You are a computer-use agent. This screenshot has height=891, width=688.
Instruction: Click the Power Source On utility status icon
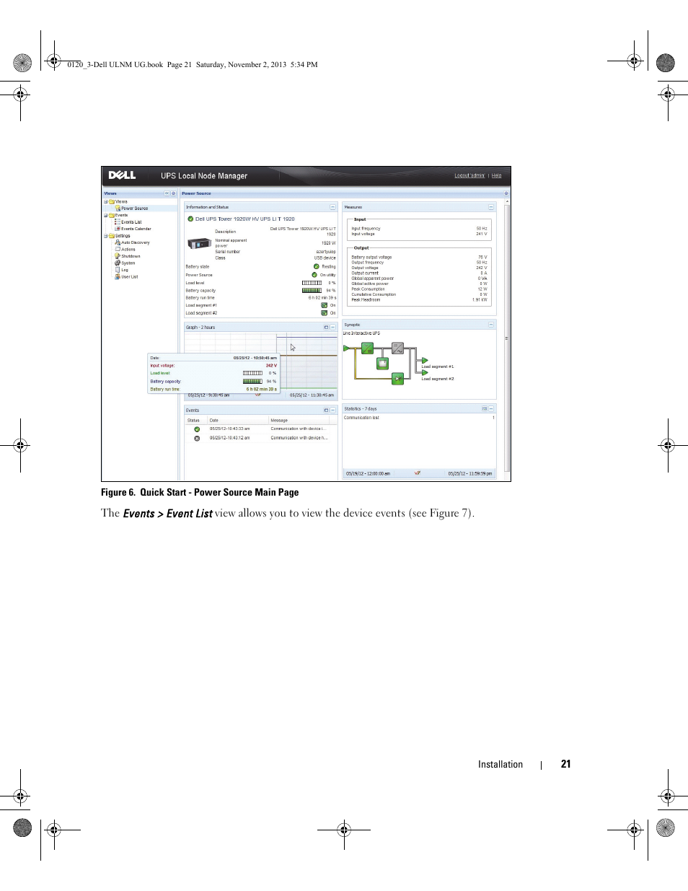coord(314,275)
